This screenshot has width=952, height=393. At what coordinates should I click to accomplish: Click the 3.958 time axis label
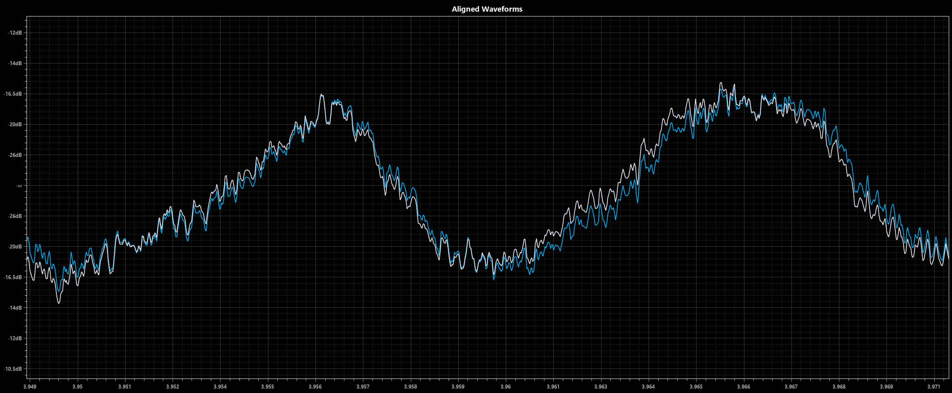(410, 387)
